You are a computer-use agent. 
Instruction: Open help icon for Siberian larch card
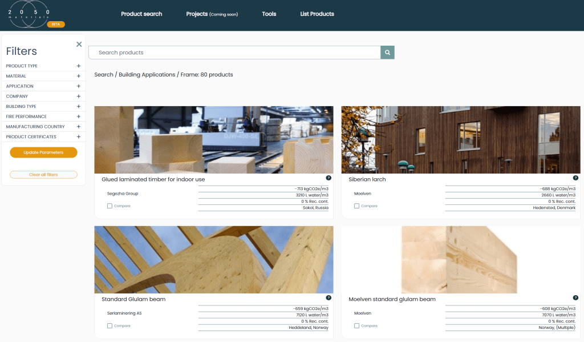pyautogui.click(x=575, y=178)
